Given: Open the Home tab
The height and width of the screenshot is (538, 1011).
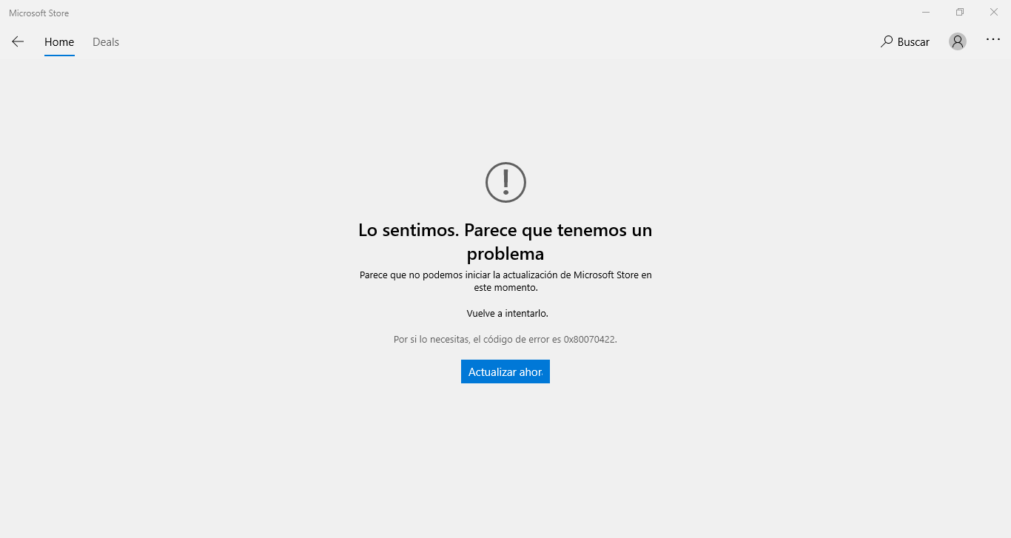Looking at the screenshot, I should click(x=59, y=42).
